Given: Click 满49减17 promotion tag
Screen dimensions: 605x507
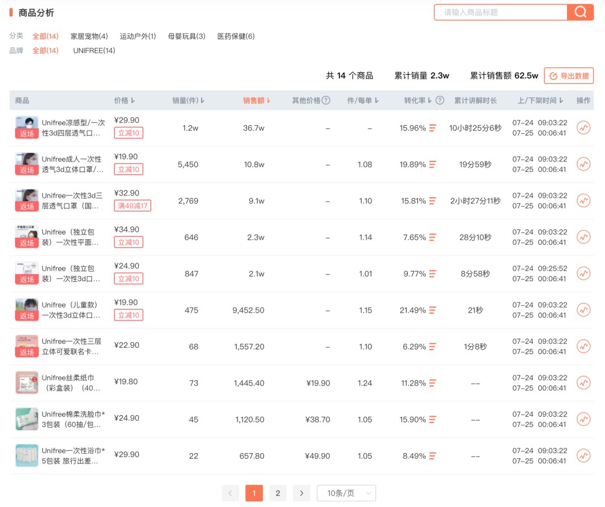Looking at the screenshot, I should click(132, 206).
